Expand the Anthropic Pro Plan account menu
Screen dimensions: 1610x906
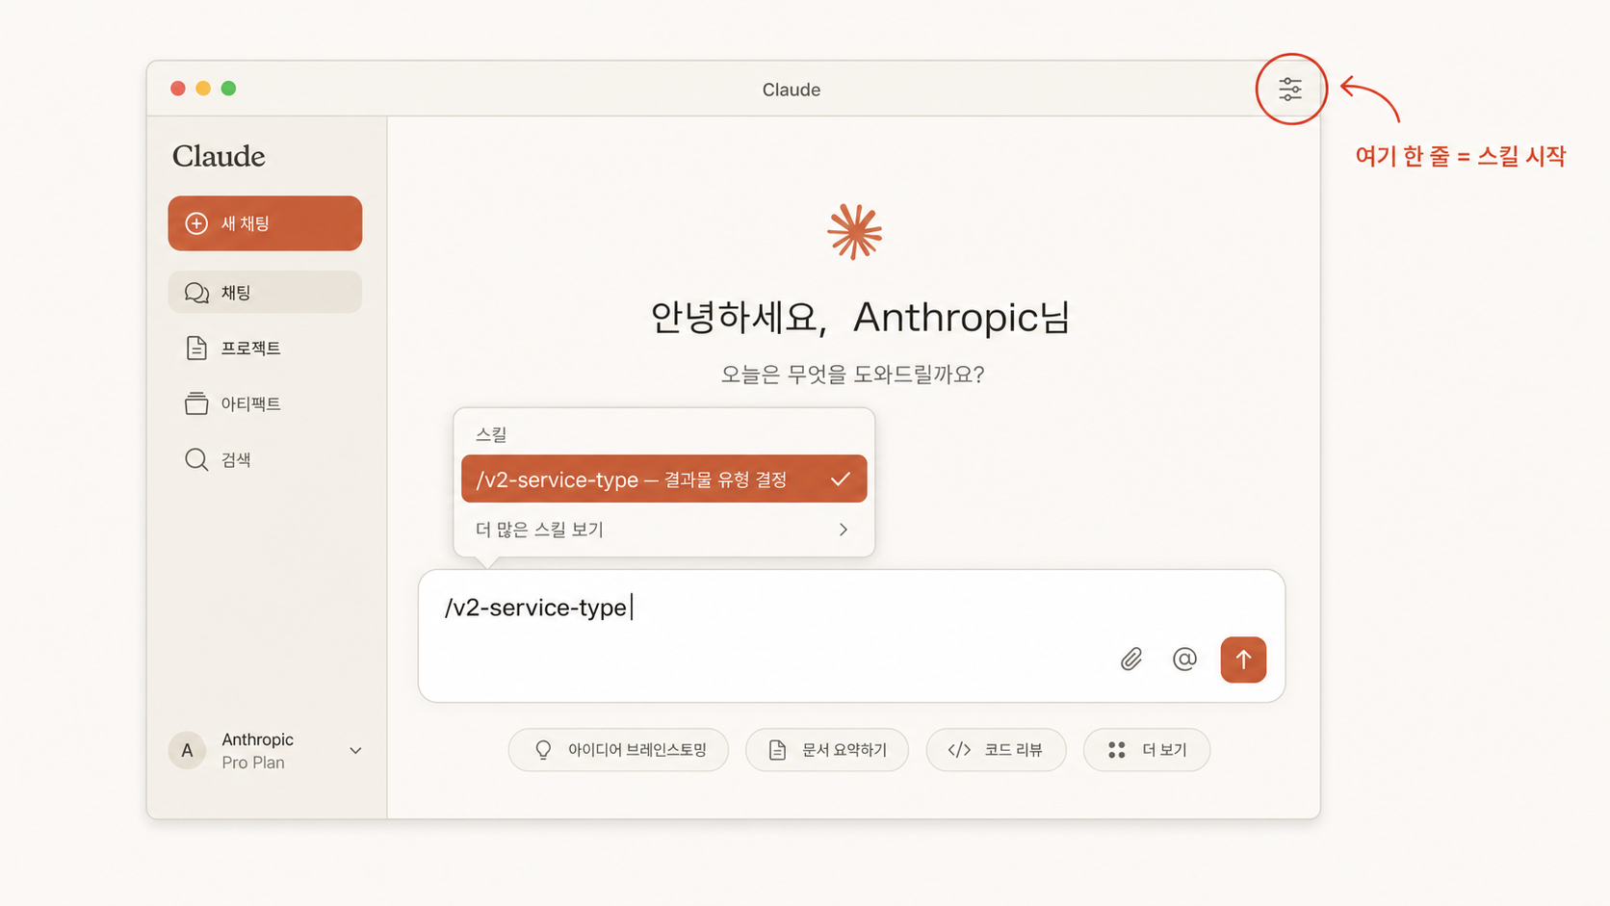click(265, 751)
